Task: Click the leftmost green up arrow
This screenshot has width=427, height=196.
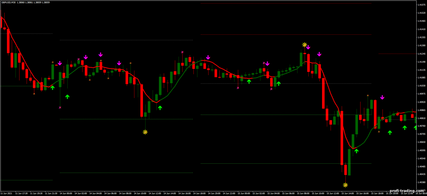Action: click(52, 88)
